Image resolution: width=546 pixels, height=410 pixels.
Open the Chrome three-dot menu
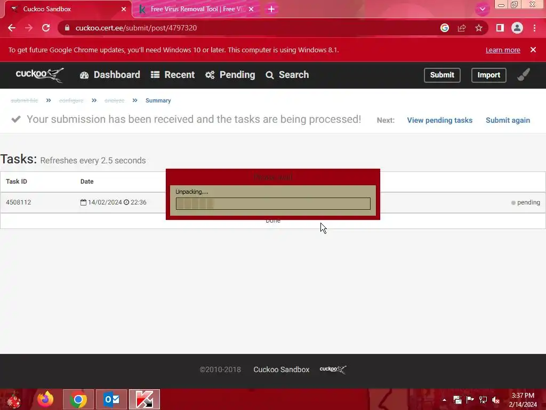click(x=534, y=28)
